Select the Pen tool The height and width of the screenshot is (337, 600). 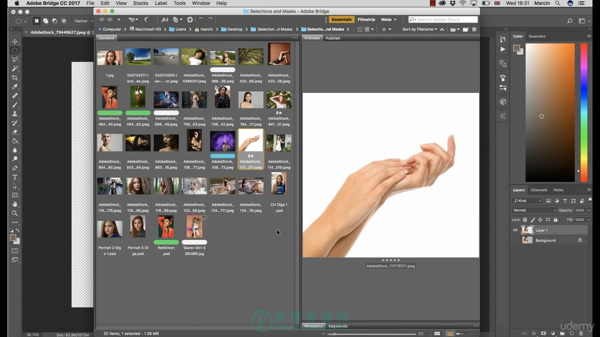15,168
